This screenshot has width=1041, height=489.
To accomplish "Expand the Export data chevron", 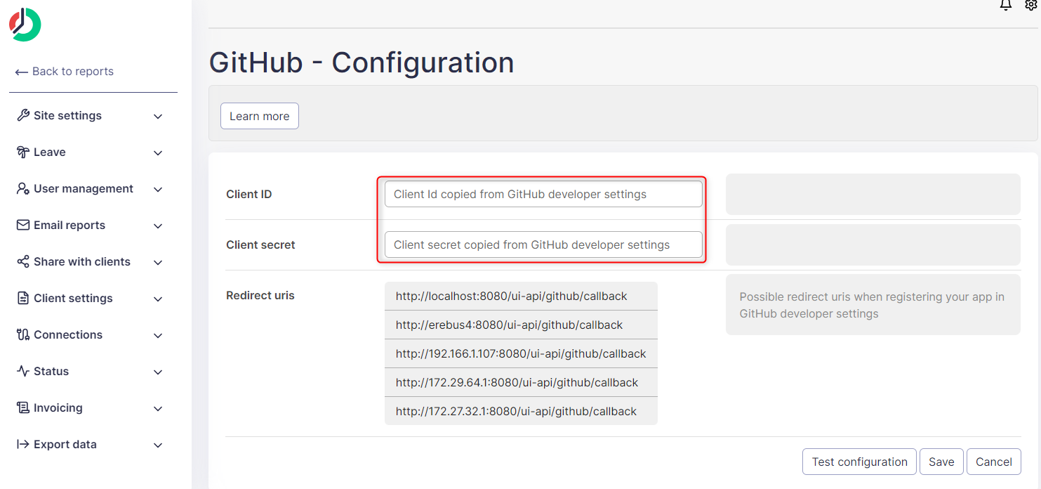I will coord(158,445).
